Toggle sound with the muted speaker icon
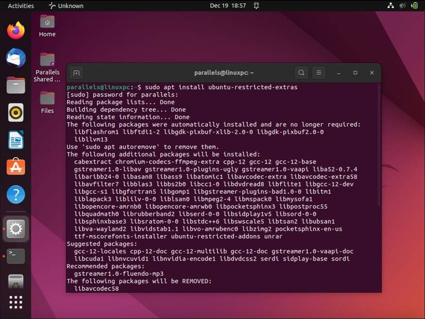Screen dimensions: 425x319 pos(402,6)
